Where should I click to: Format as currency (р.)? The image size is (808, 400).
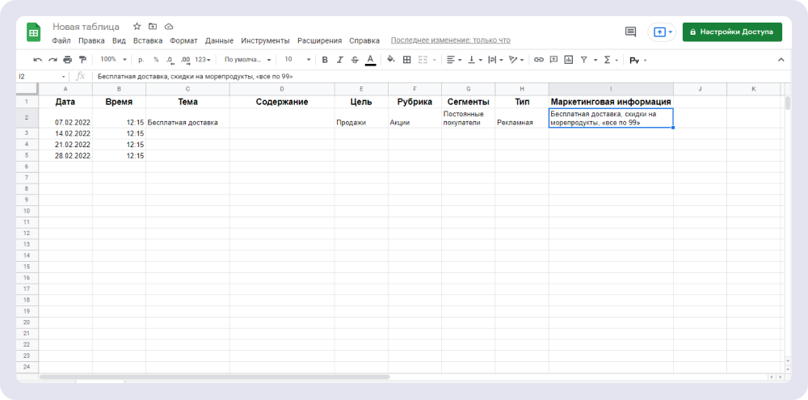tap(141, 60)
